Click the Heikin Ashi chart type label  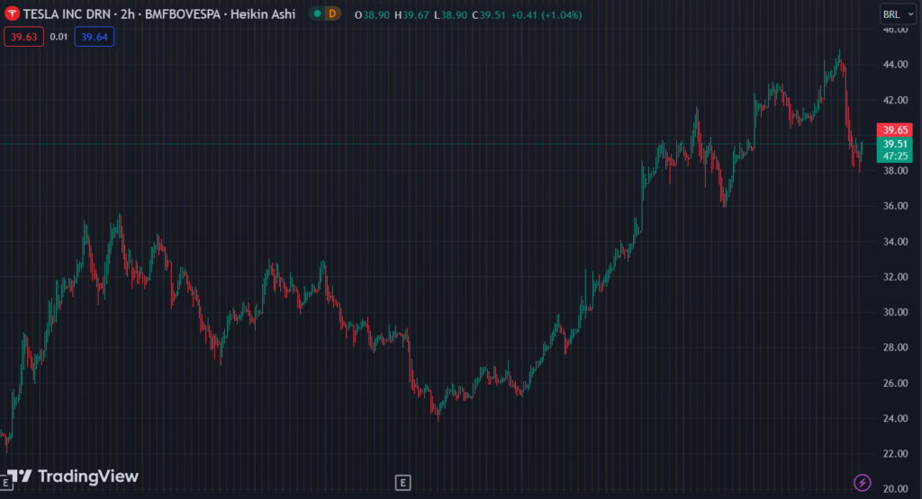pyautogui.click(x=263, y=14)
